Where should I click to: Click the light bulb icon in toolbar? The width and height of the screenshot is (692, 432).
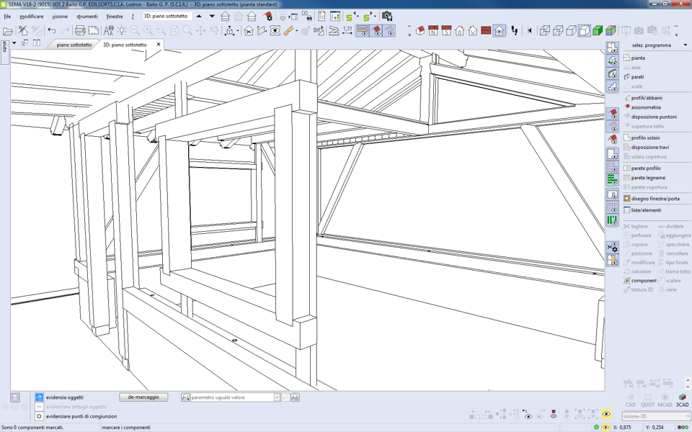[122, 31]
